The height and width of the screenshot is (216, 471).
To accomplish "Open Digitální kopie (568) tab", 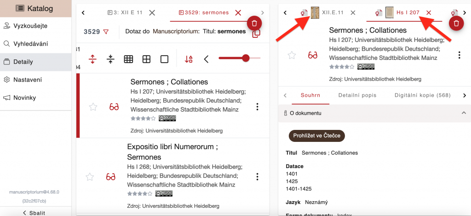I will [x=422, y=95].
